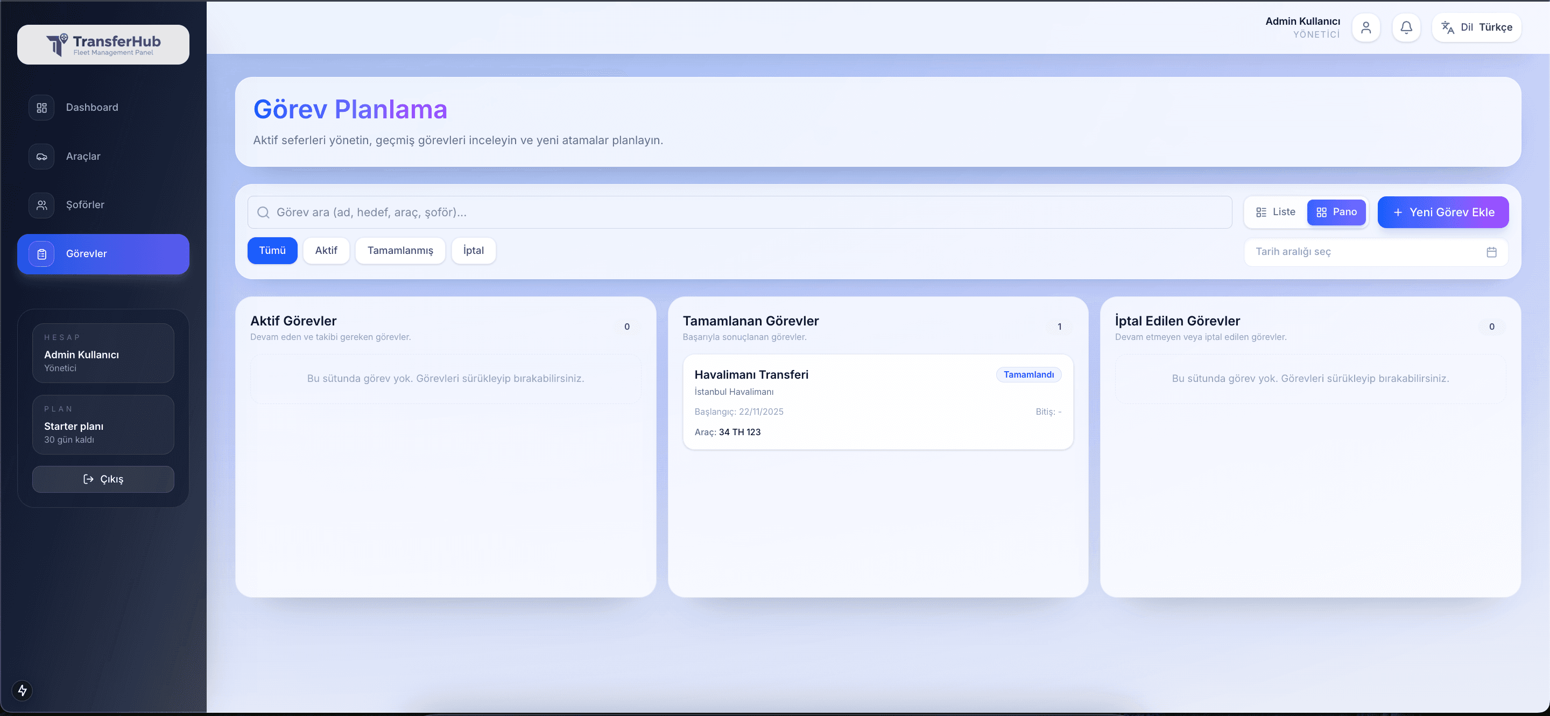The width and height of the screenshot is (1550, 716).
Task: Filter tasks by İptal
Action: 473,251
